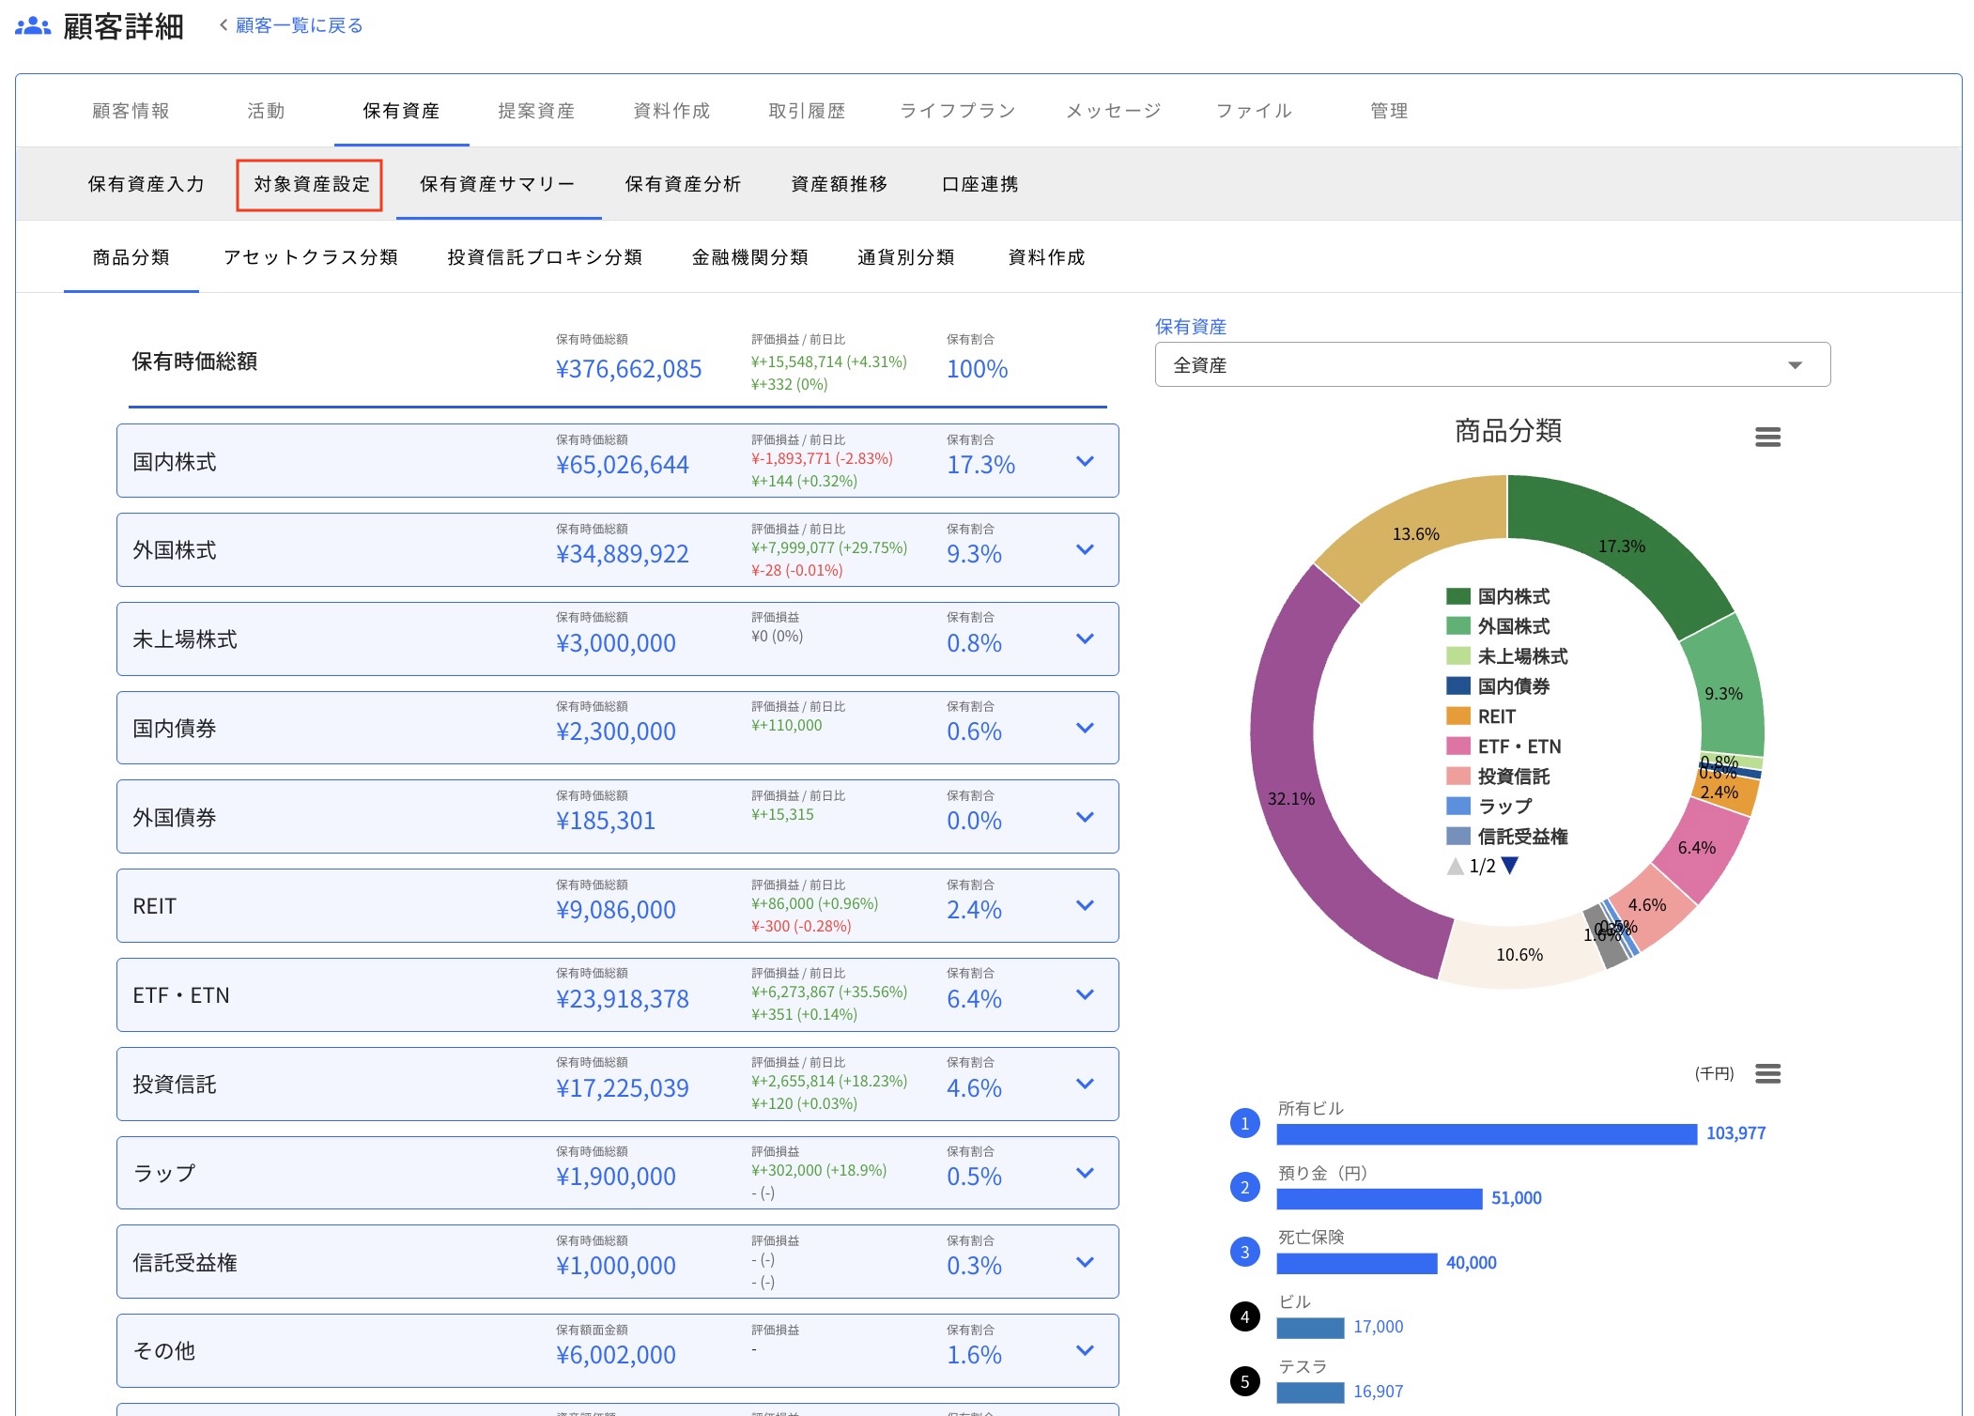Toggle 国内株式 series in chart legend
Screen dimensions: 1974x1416
click(x=1512, y=596)
